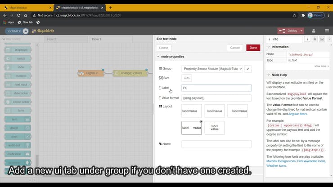Open the debug messages sidebar tab icon
This screenshot has height=187, width=333.
(x=315, y=39)
